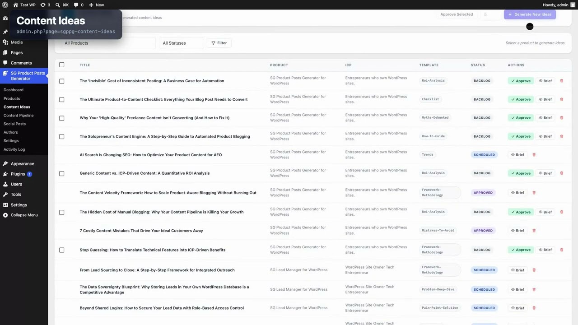This screenshot has height=325, width=578.
Task: Open the All Statuses dropdown
Action: [182, 43]
